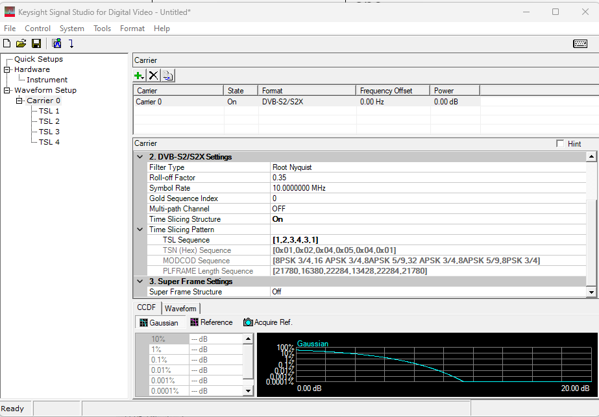The image size is (599, 417).
Task: Click the New file toolbar icon
Action: pos(7,43)
